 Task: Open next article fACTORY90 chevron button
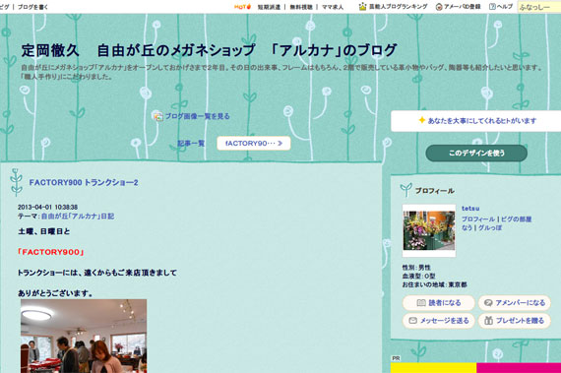pyautogui.click(x=254, y=144)
